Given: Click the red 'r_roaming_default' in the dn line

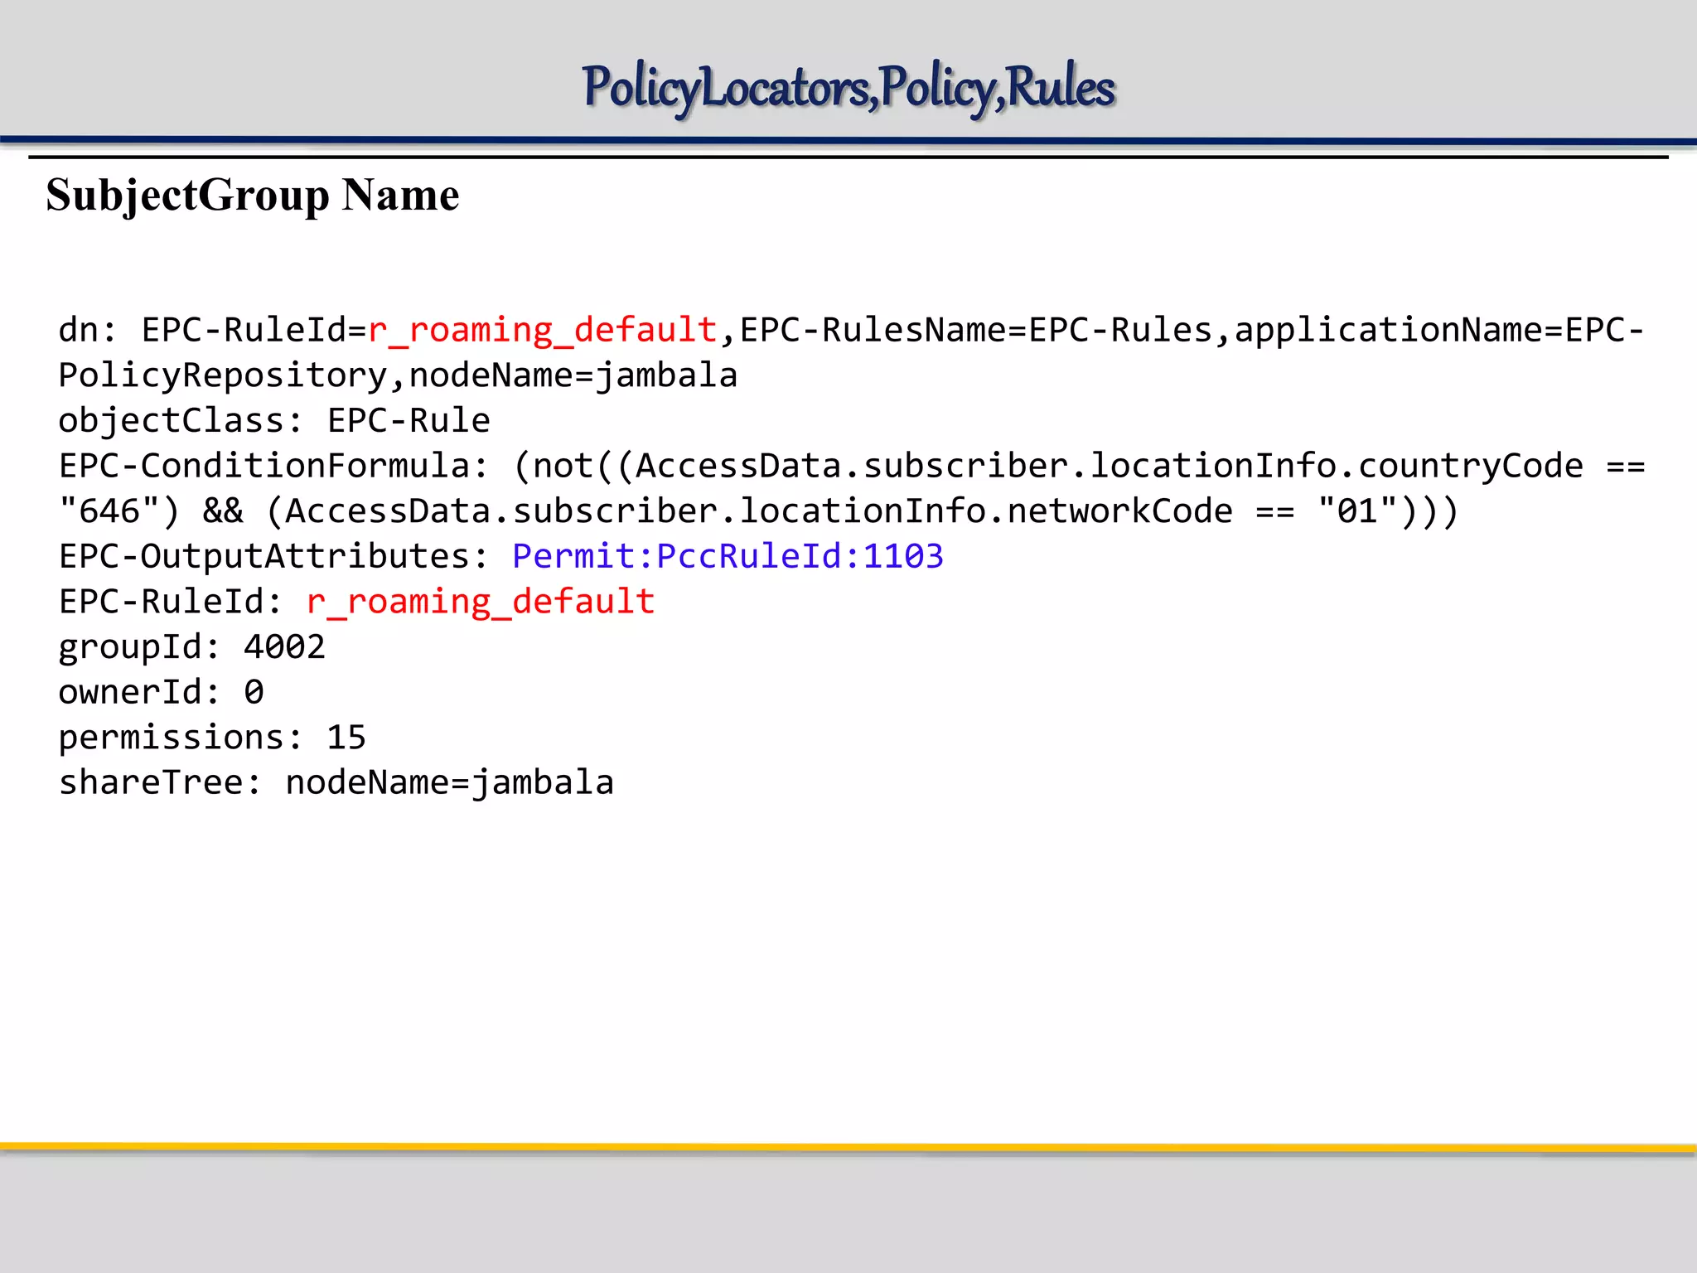Looking at the screenshot, I should click(543, 331).
